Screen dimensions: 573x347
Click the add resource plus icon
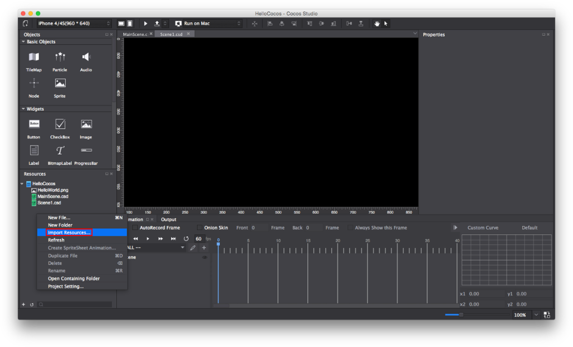point(24,304)
